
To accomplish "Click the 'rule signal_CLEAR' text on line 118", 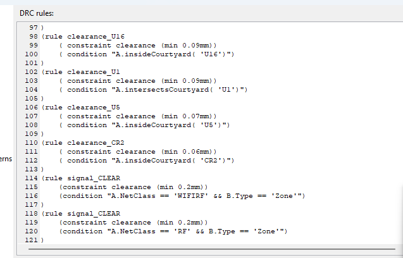I will [81, 214].
